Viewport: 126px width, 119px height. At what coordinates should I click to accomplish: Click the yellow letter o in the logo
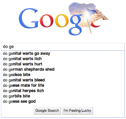pos(62,21)
